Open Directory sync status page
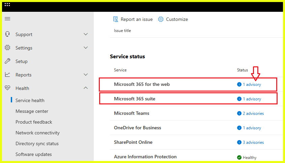Viewport: 285px width, 163px height. [x=37, y=143]
